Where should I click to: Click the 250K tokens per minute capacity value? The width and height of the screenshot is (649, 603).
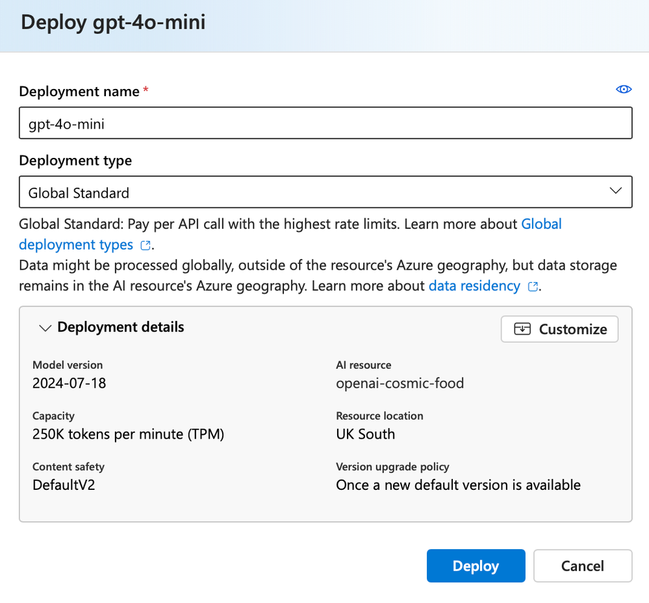tap(128, 434)
